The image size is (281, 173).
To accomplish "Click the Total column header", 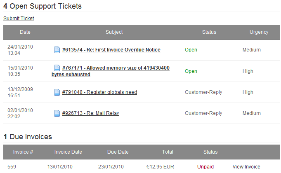I will (168, 152).
